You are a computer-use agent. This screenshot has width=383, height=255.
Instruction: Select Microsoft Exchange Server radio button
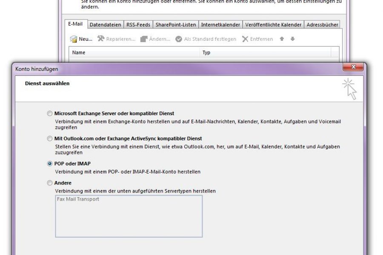click(x=50, y=113)
